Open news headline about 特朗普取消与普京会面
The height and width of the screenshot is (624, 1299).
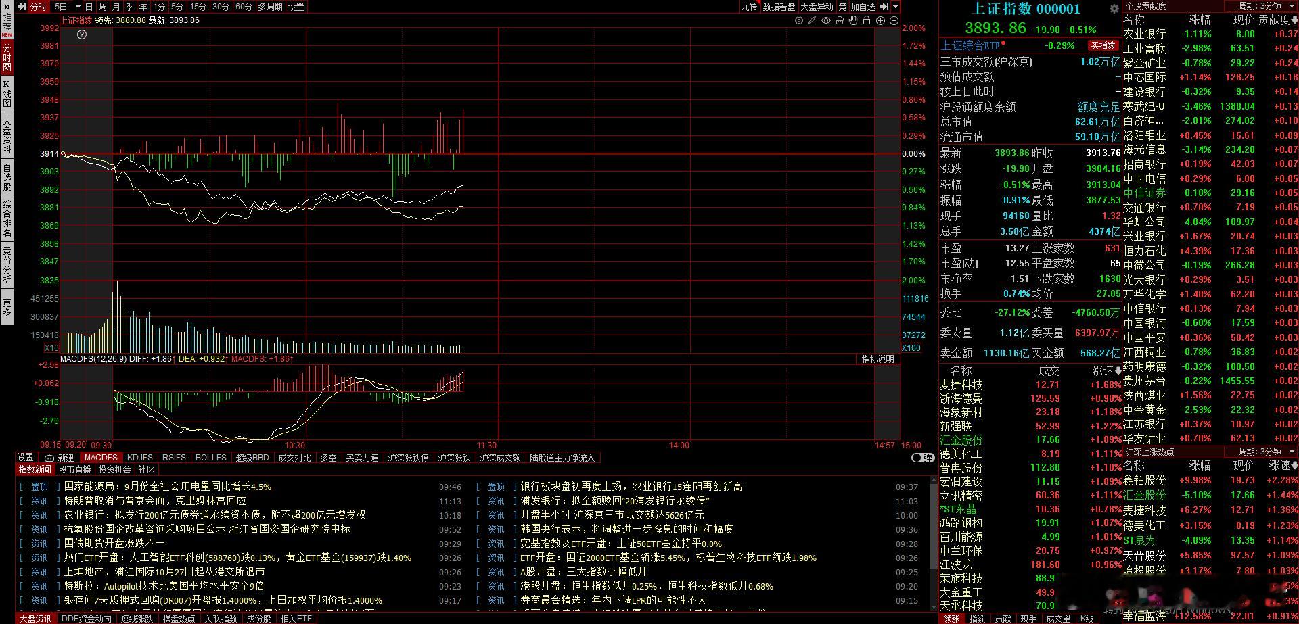point(155,501)
